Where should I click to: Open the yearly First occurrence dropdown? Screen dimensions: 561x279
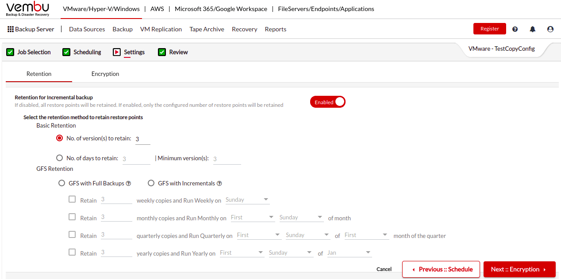click(x=242, y=253)
